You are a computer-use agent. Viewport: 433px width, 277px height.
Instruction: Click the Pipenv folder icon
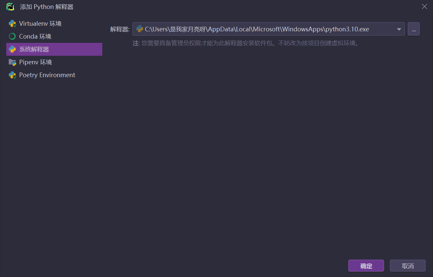coord(12,62)
